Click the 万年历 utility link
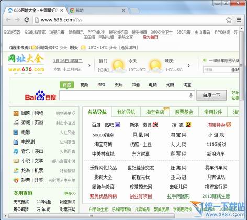This screenshot has width=247, height=220. (43, 210)
